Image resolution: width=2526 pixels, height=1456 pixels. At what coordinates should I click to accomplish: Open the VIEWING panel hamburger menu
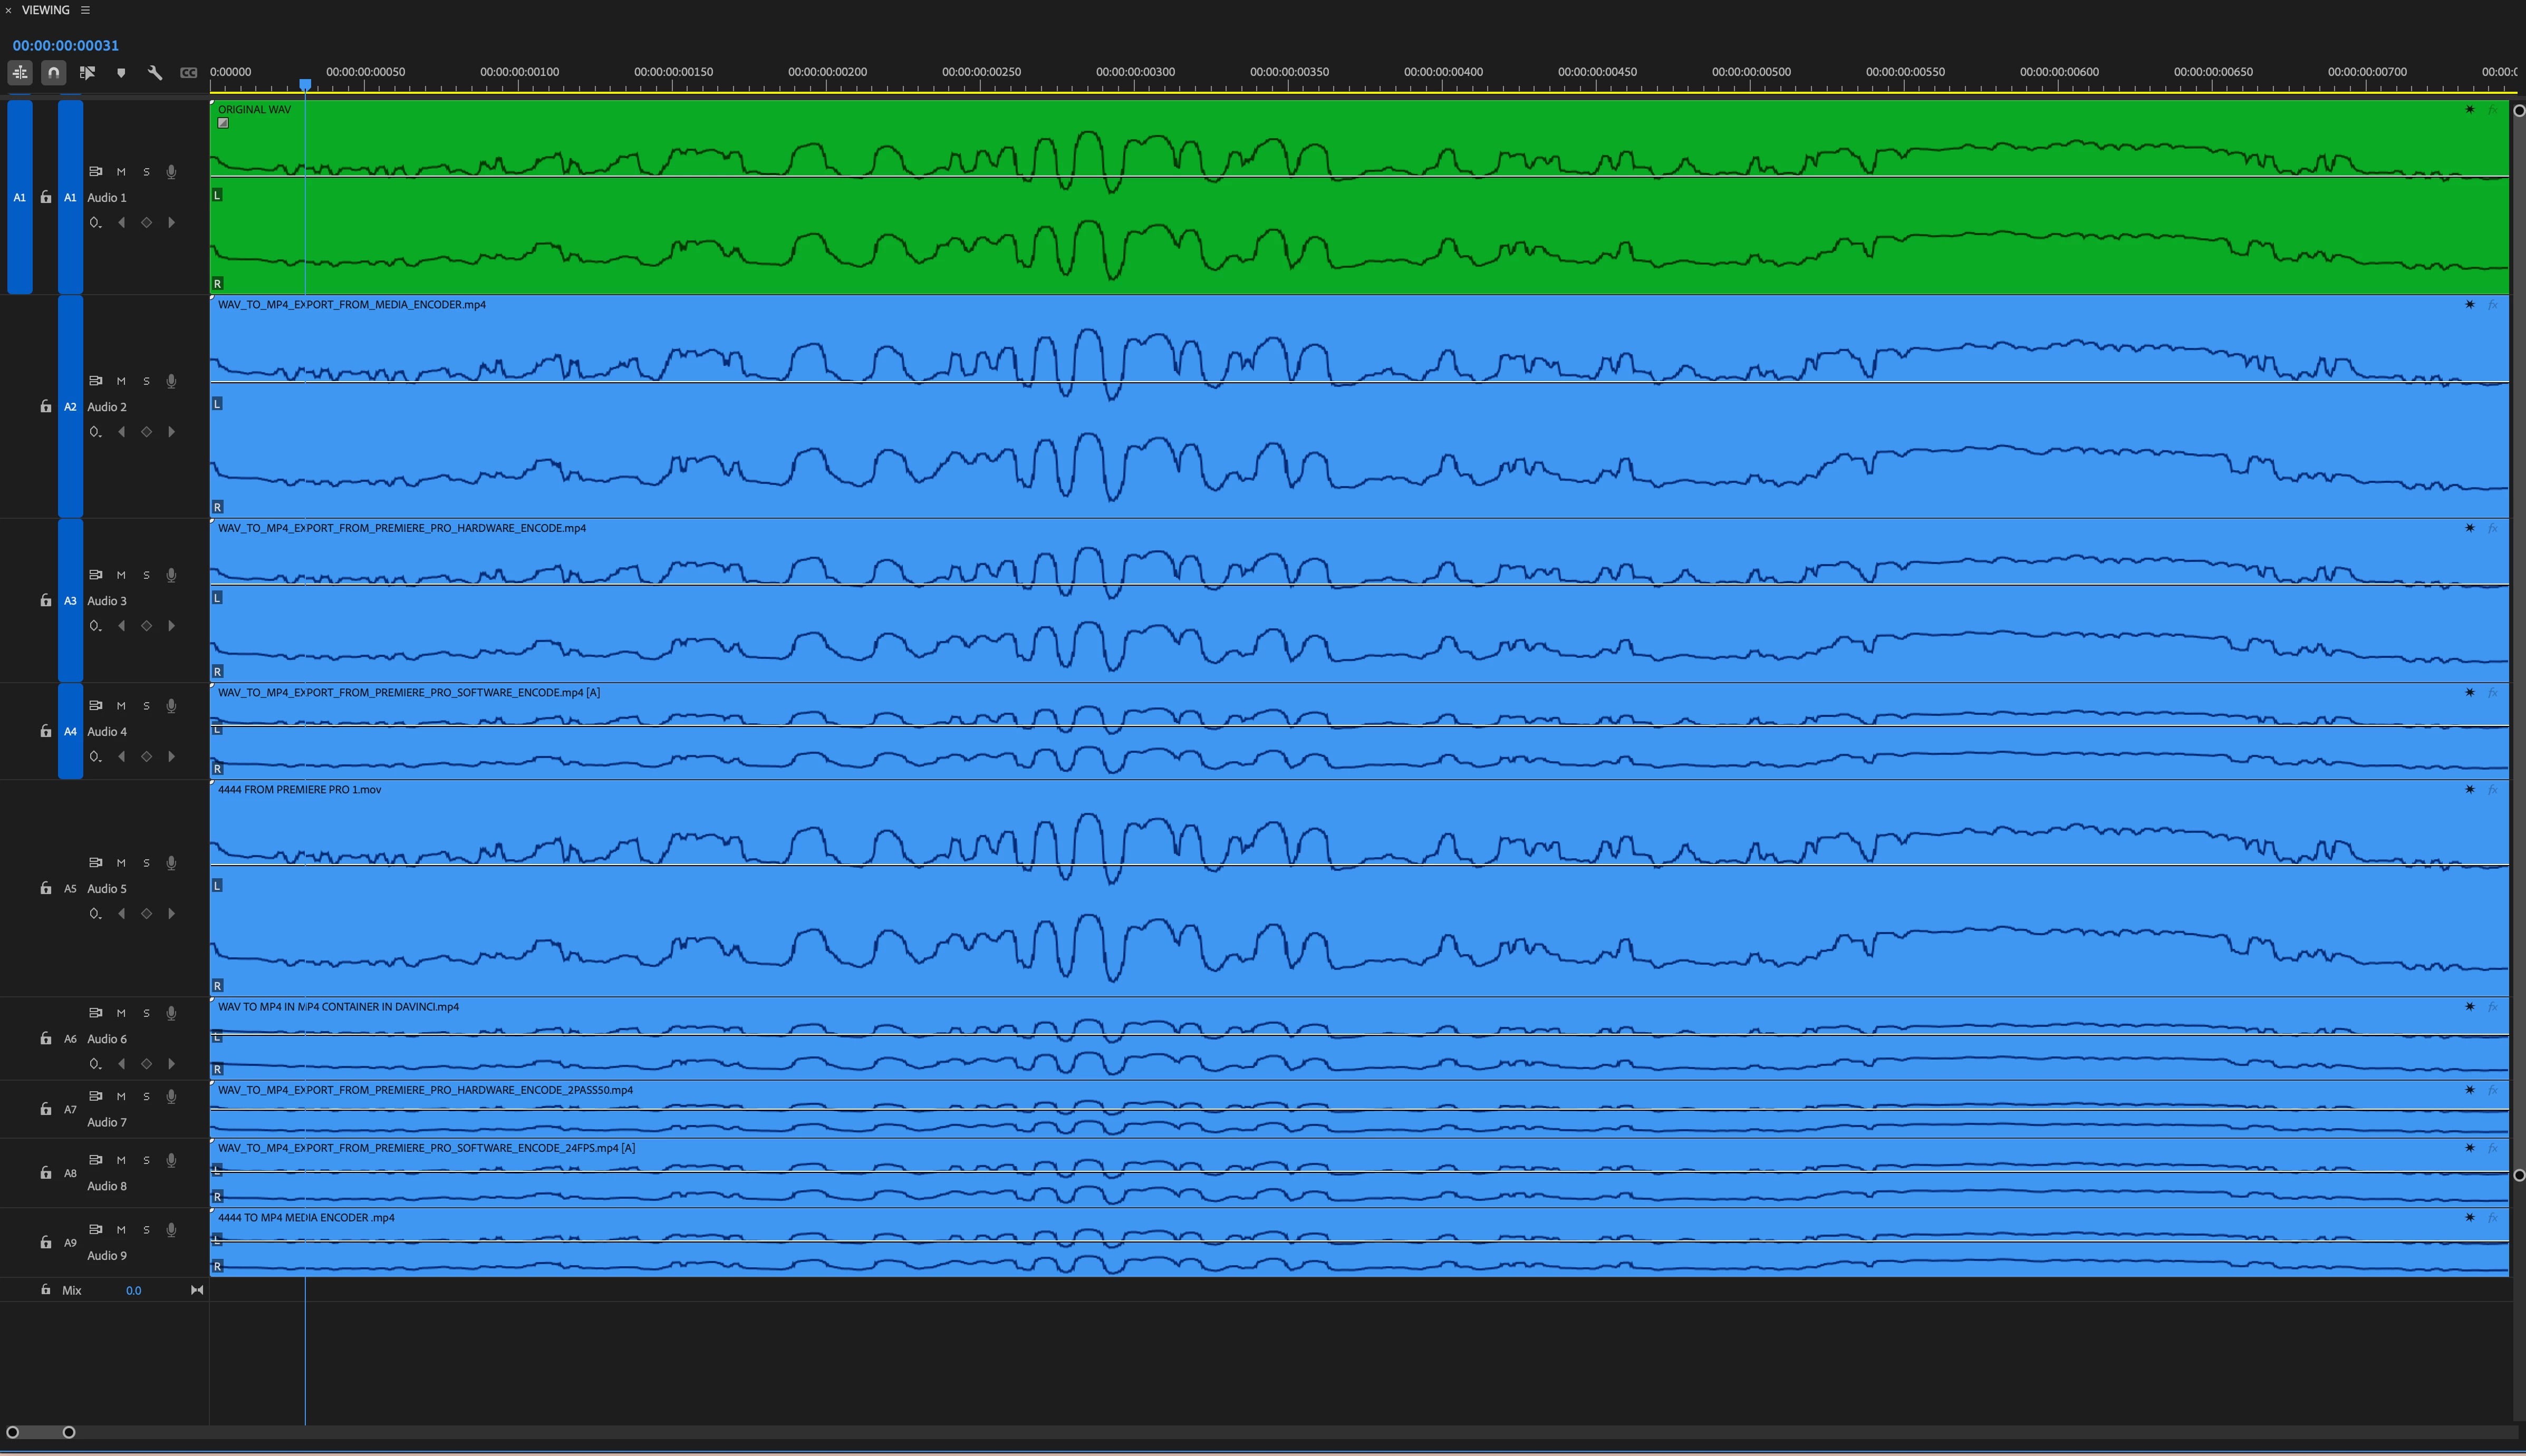tap(85, 10)
